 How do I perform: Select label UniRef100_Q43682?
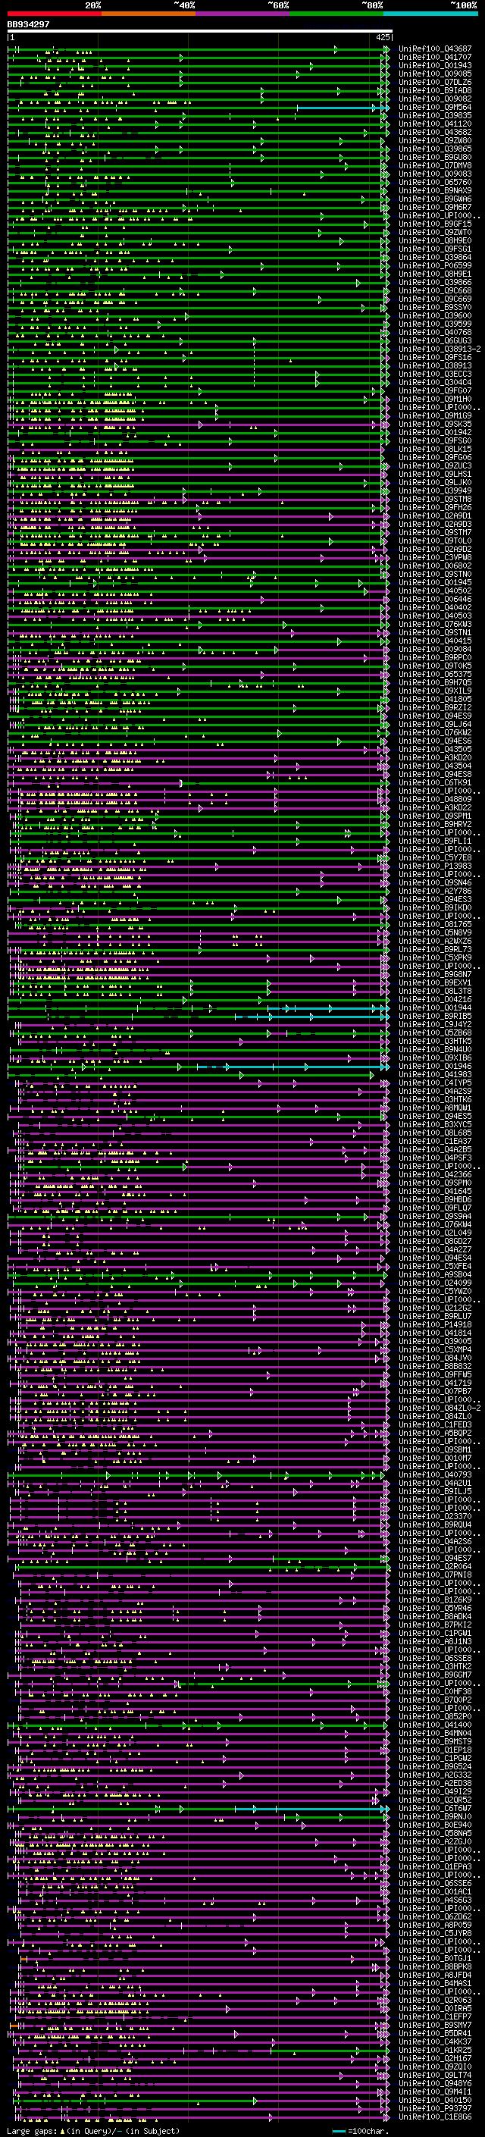pyautogui.click(x=435, y=132)
